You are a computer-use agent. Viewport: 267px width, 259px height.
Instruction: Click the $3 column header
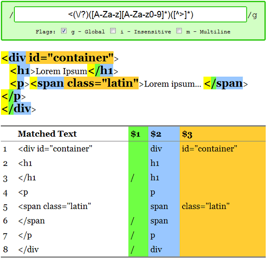pos(223,134)
